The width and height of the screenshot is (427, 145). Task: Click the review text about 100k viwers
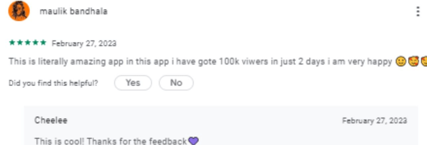point(199,62)
